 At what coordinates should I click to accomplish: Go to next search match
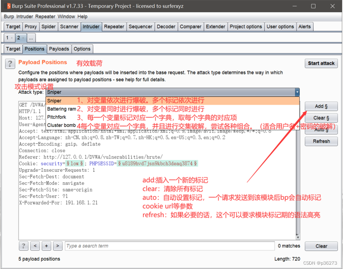point(58,246)
